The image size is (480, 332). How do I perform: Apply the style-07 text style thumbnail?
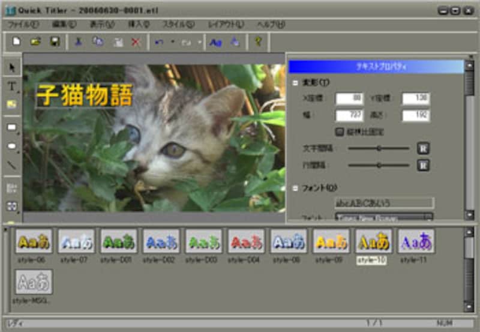[76, 242]
